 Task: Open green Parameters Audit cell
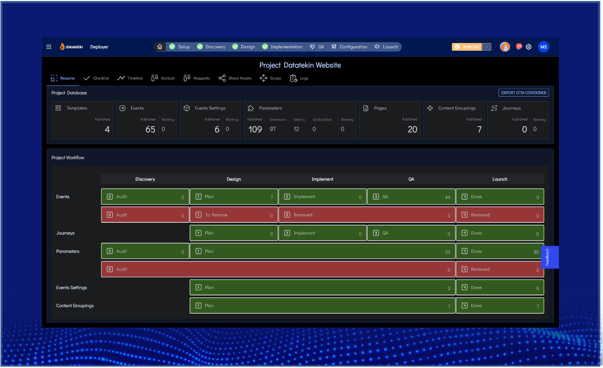(x=145, y=251)
